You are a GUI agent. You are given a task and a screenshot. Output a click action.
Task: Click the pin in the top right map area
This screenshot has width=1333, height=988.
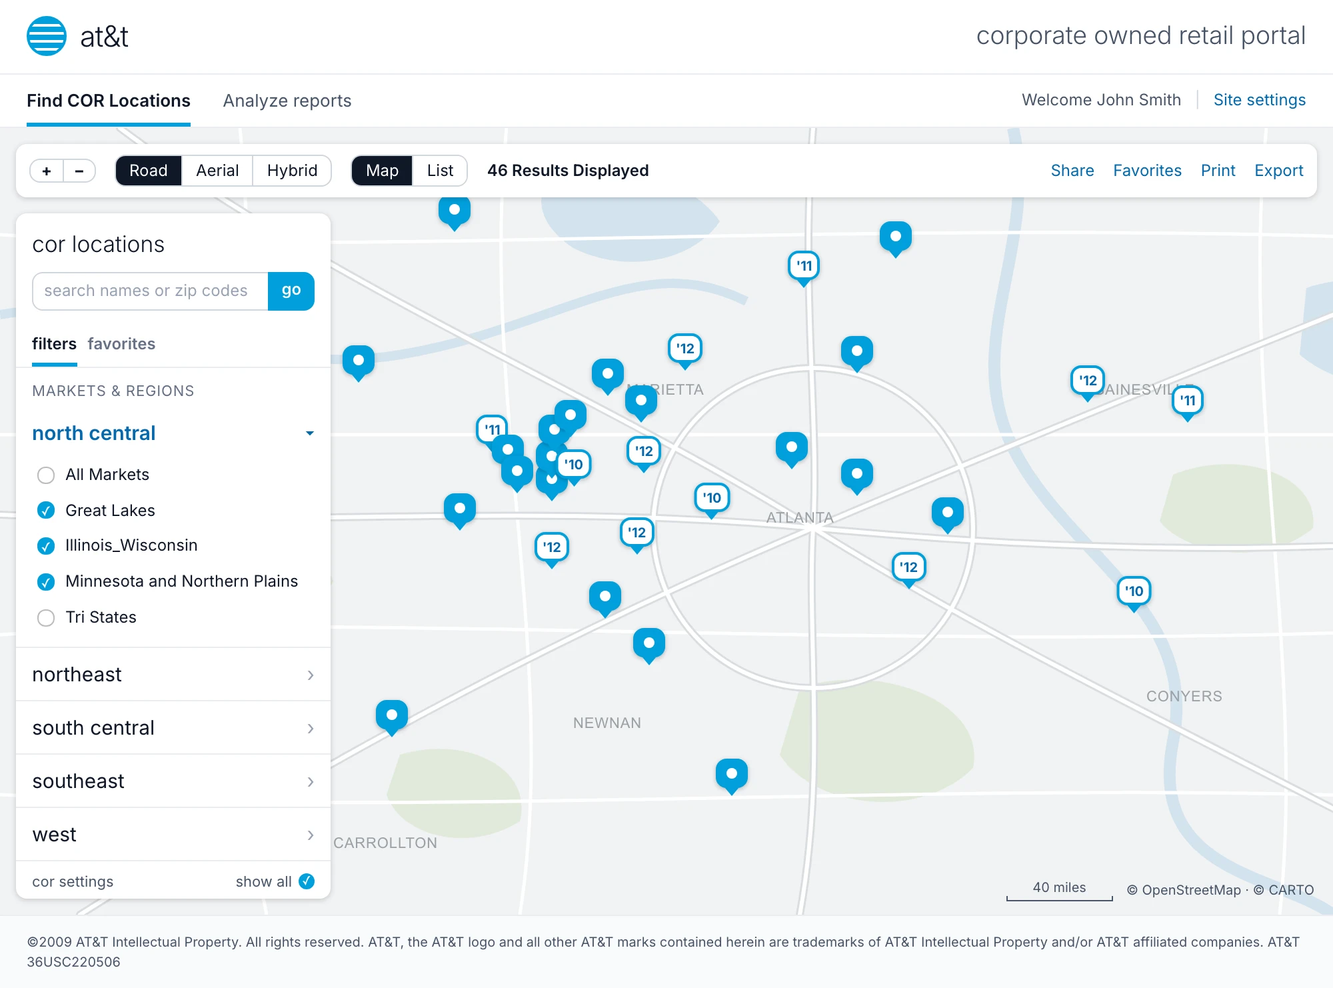(896, 239)
